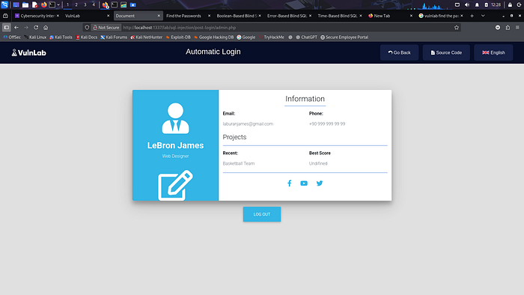Image resolution: width=524 pixels, height=295 pixels.
Task: Switch to workspace 4
Action: tap(94, 4)
